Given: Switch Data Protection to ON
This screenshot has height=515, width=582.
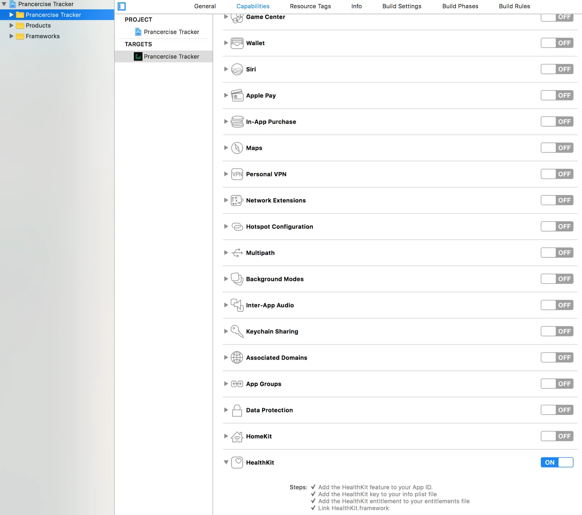Looking at the screenshot, I should 557,410.
